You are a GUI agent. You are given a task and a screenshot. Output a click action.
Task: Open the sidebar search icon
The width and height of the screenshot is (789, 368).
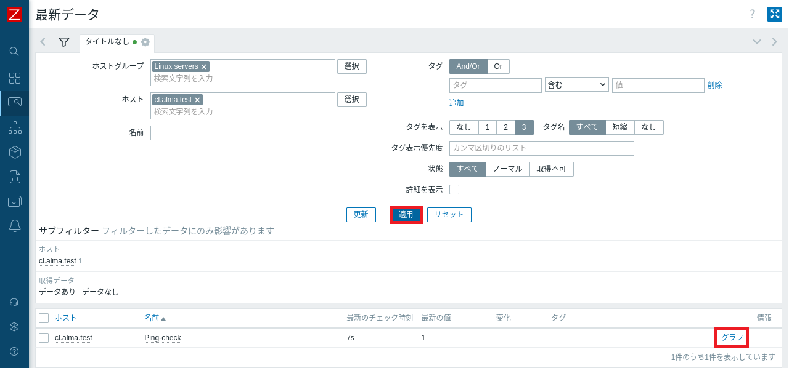pyautogui.click(x=14, y=51)
